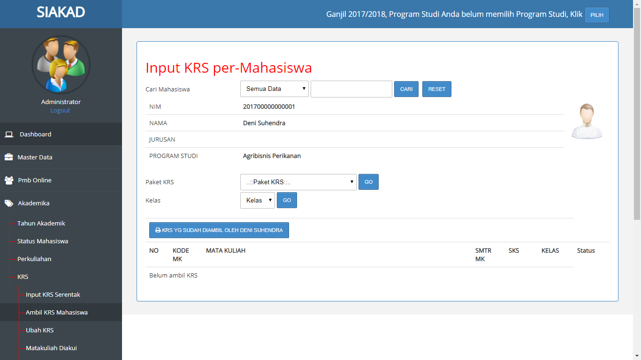Click MATA KULIAH column header
The image size is (641, 360).
pos(226,251)
